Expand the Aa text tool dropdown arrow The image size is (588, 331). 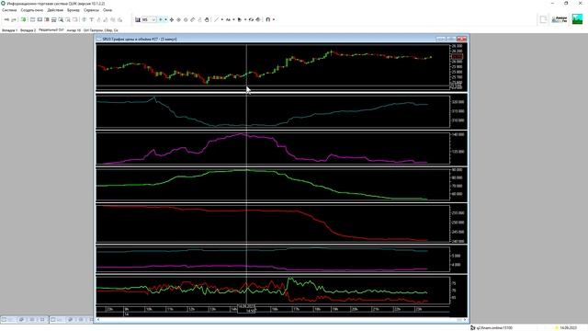pyautogui.click(x=233, y=19)
